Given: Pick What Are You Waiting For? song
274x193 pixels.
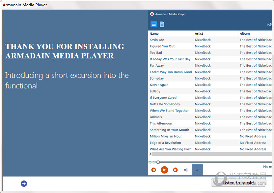Looking at the screenshot, I should tap(170, 149).
